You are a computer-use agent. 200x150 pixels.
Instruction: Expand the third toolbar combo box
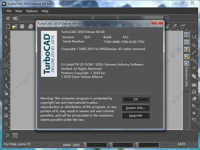click(141, 18)
